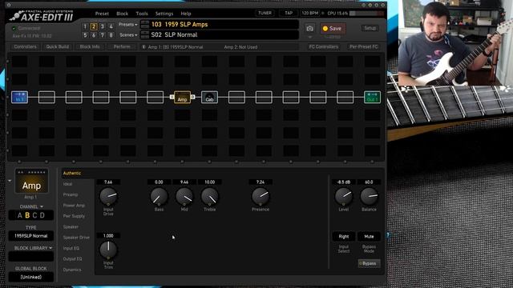Open the CHANNEL dropdown menu
Screen dimensions: 513x288
tap(31, 206)
